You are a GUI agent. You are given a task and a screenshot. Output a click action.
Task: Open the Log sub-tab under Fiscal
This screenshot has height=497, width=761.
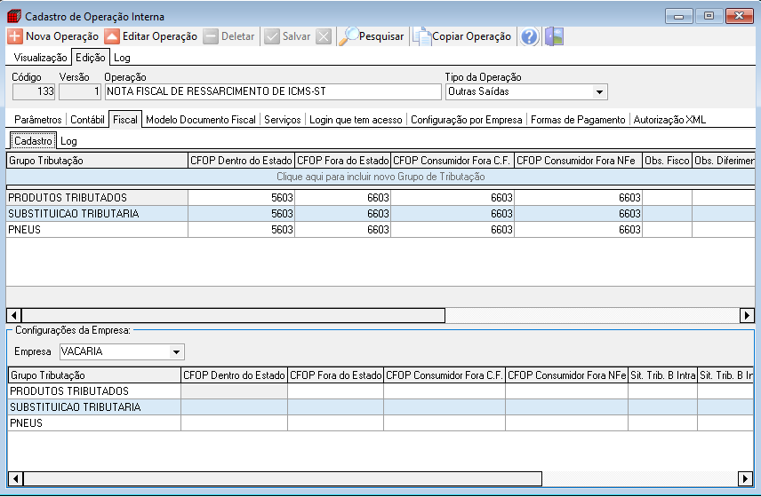[68, 141]
